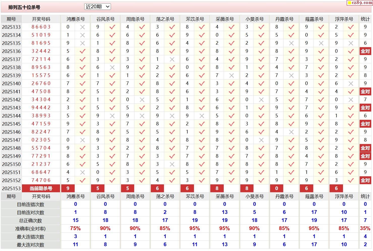Click the top 谷风杀号 column header
The width and height of the screenshot is (373, 251).
105,19
